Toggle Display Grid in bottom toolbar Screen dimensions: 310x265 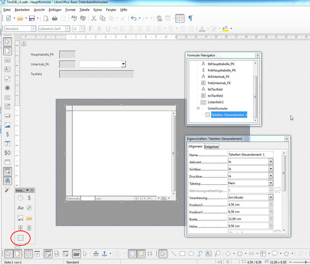pyautogui.click(x=132, y=254)
